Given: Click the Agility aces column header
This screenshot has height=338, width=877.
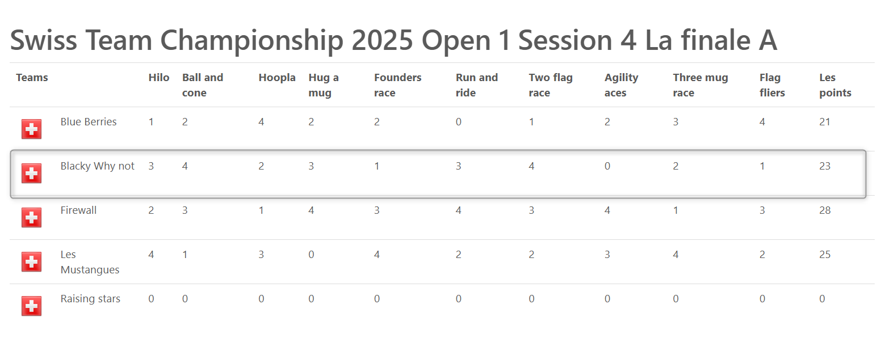Looking at the screenshot, I should click(622, 85).
